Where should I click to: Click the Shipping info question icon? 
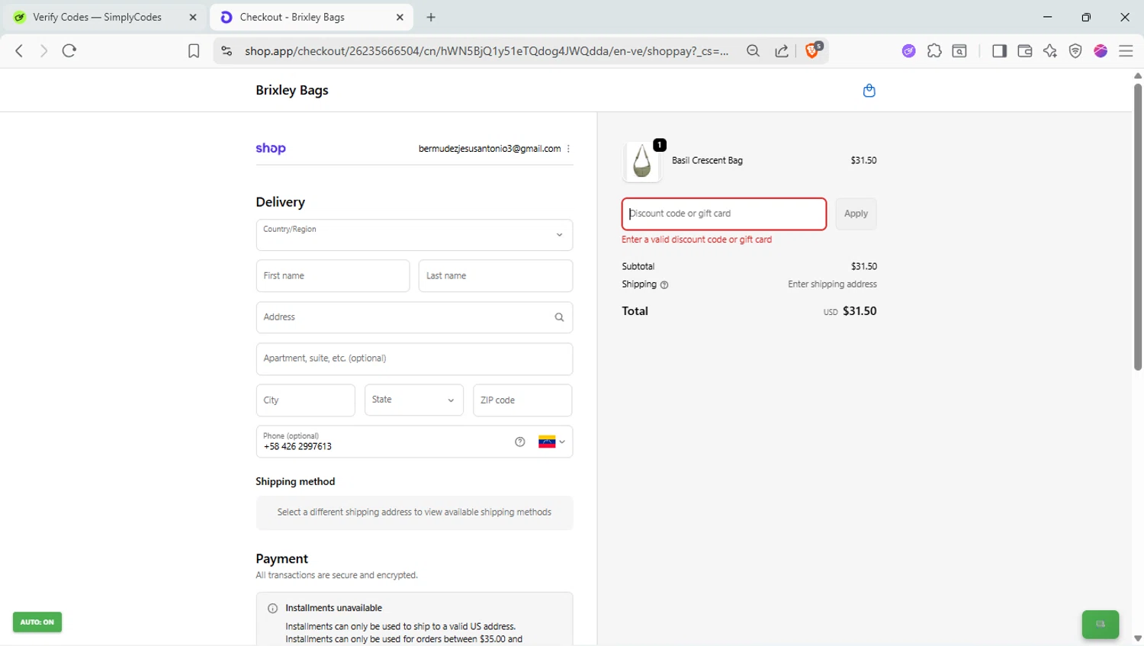click(664, 285)
